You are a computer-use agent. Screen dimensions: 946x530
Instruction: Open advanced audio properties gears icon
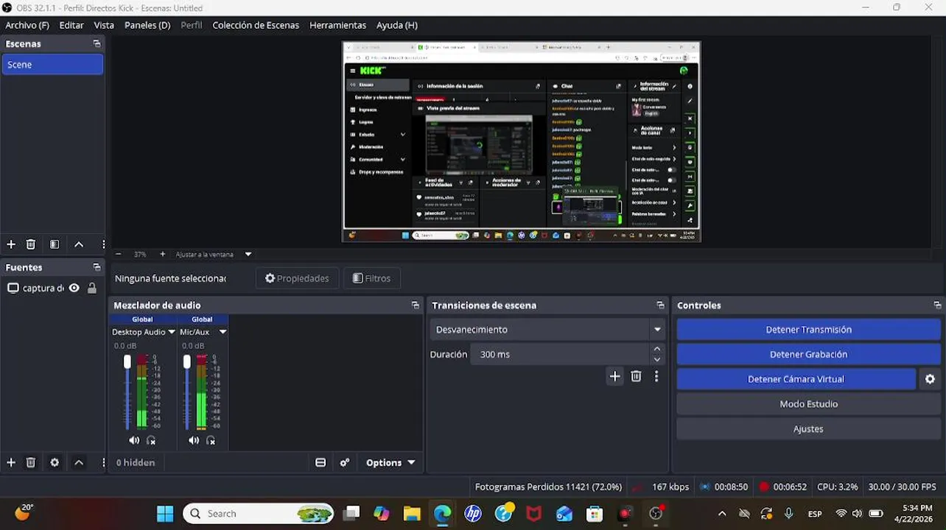[344, 462]
